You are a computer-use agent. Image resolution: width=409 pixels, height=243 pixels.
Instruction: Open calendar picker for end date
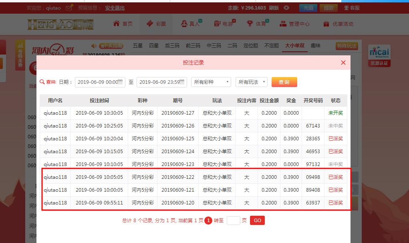[183, 82]
